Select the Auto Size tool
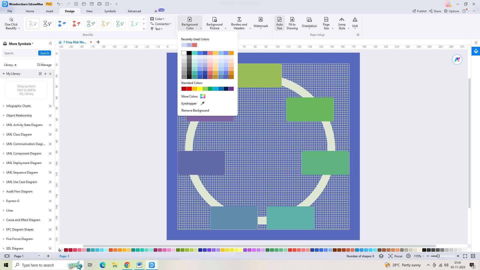 click(x=279, y=23)
